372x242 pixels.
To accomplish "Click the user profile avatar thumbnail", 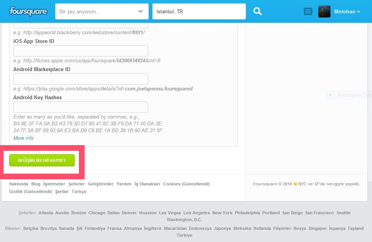I will click(x=324, y=11).
